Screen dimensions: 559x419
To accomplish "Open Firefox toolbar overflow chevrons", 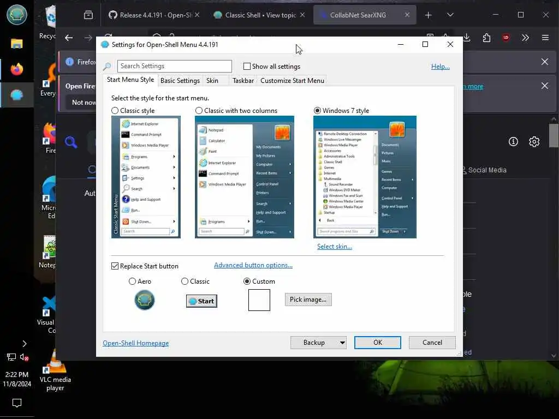I will (x=525, y=38).
